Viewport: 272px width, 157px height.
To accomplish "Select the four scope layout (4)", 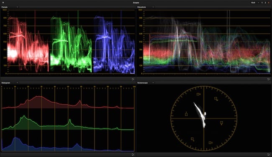I will tap(269, 3).
